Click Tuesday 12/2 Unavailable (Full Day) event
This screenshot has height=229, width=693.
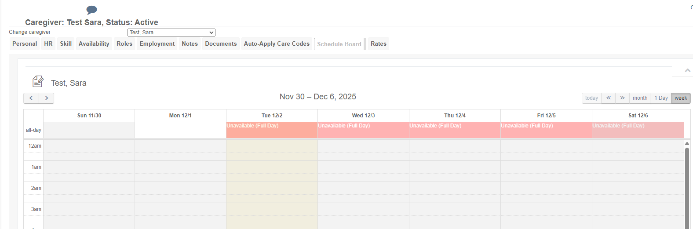point(272,126)
